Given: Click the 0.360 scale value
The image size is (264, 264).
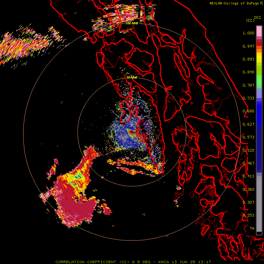Looking at the screenshot, I should [248, 189].
